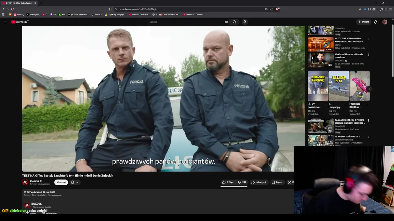Open the TikTok bookmark

tap(78, 14)
